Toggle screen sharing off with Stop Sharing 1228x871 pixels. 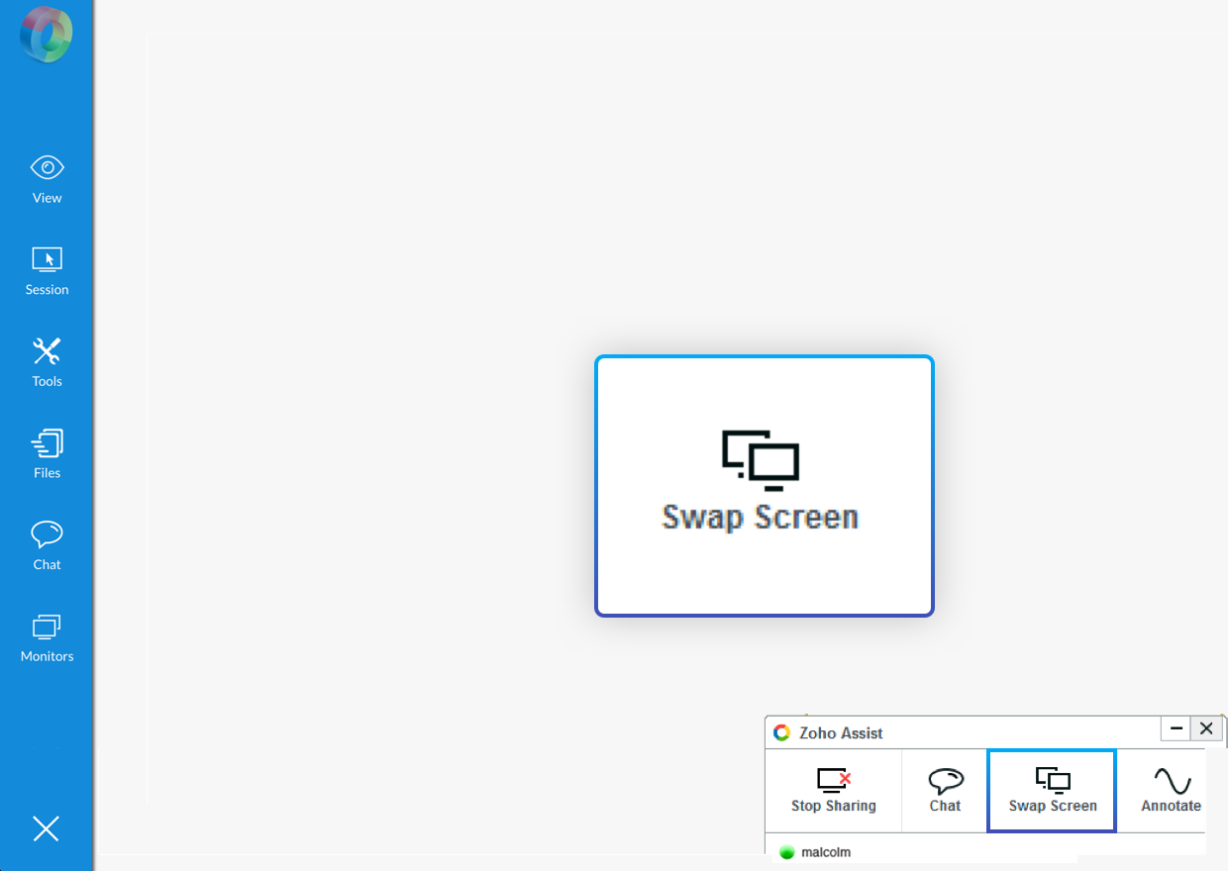[x=834, y=789]
